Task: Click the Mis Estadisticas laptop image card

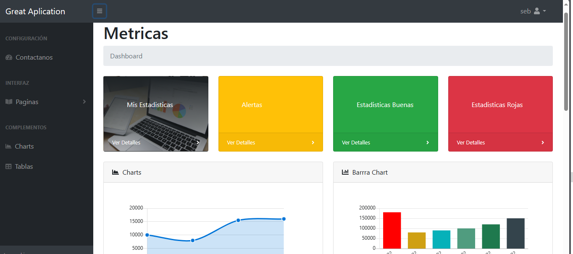Action: 155,105
